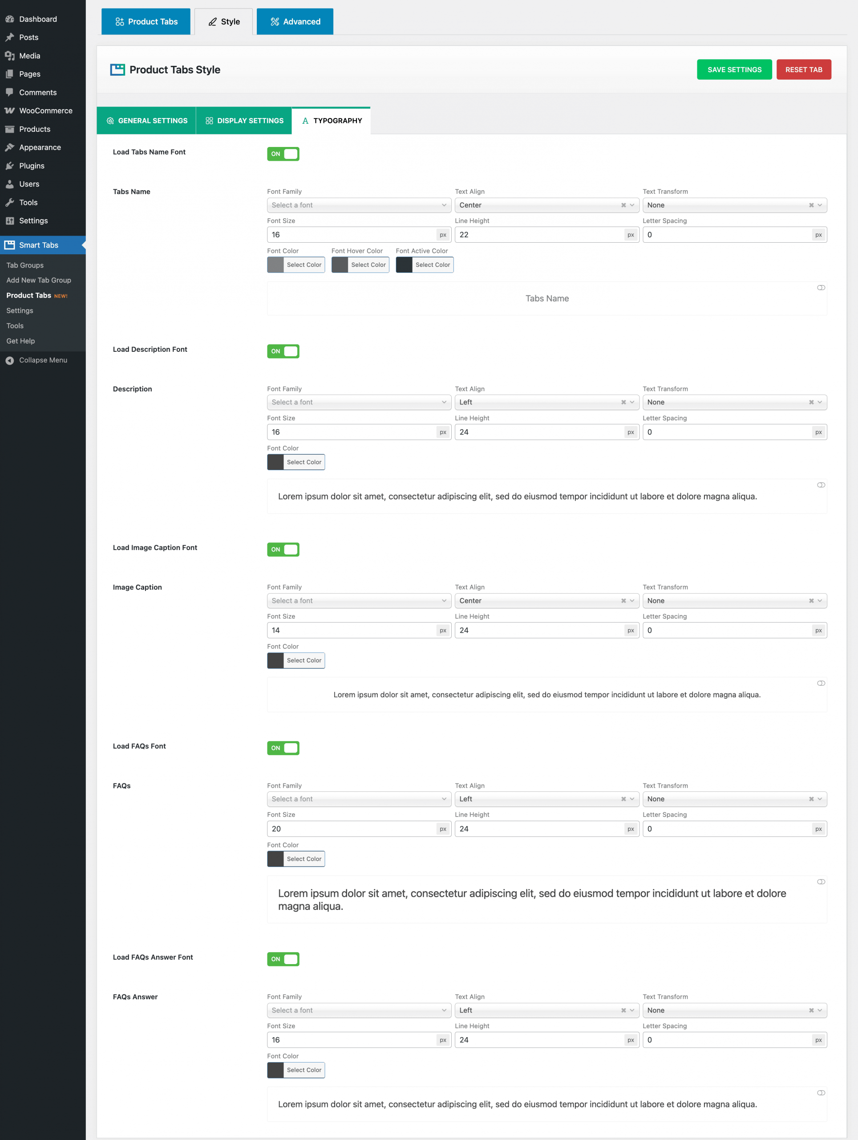Open the Advanced tab
The width and height of the screenshot is (858, 1140).
point(295,22)
